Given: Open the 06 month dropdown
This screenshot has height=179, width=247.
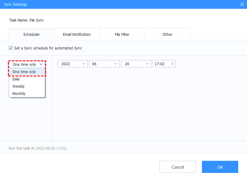Looking at the screenshot, I should [104, 64].
